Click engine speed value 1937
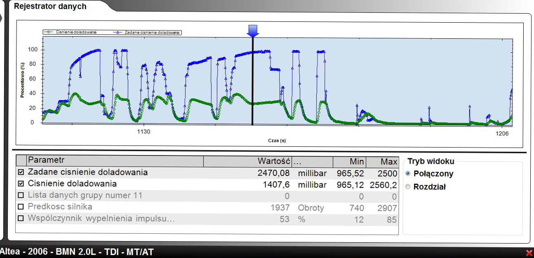Image resolution: width=534 pixels, height=258 pixels. (x=280, y=208)
